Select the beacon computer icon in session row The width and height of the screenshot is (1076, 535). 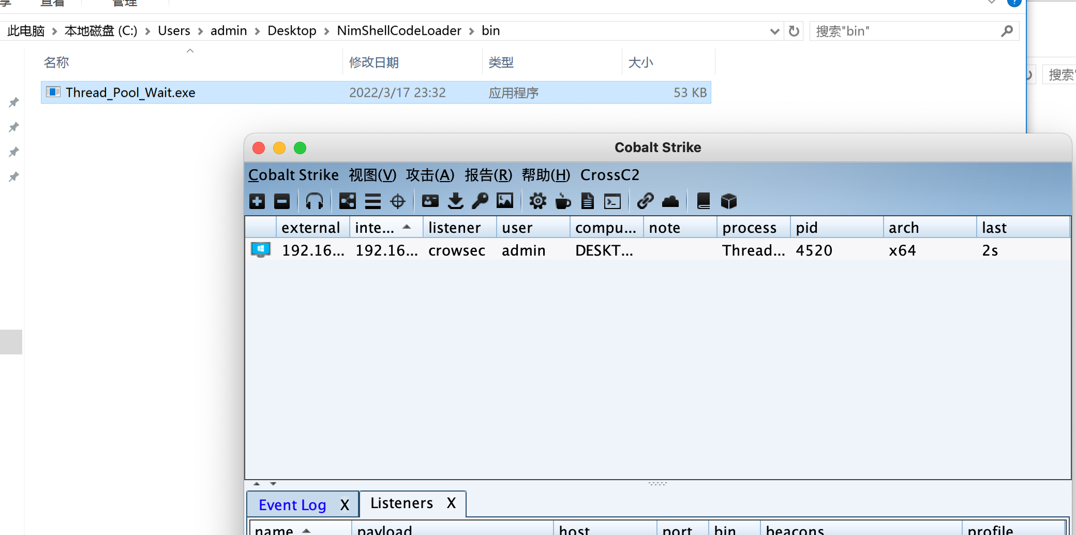(x=261, y=250)
